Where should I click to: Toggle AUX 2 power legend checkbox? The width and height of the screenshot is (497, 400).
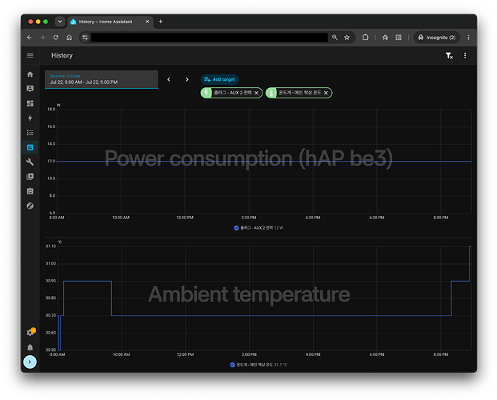coord(236,228)
